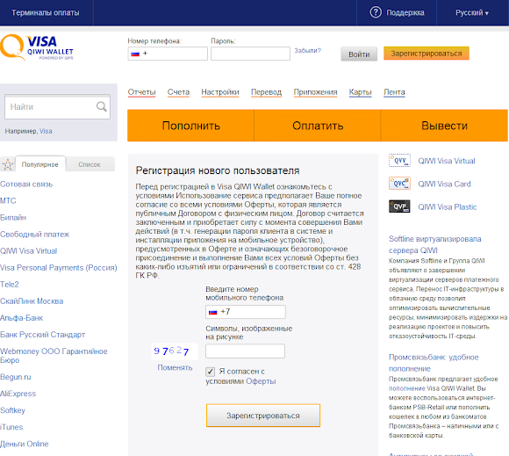Click the Russian flag in login phone field
Screen dimensions: 509x456
click(x=135, y=54)
